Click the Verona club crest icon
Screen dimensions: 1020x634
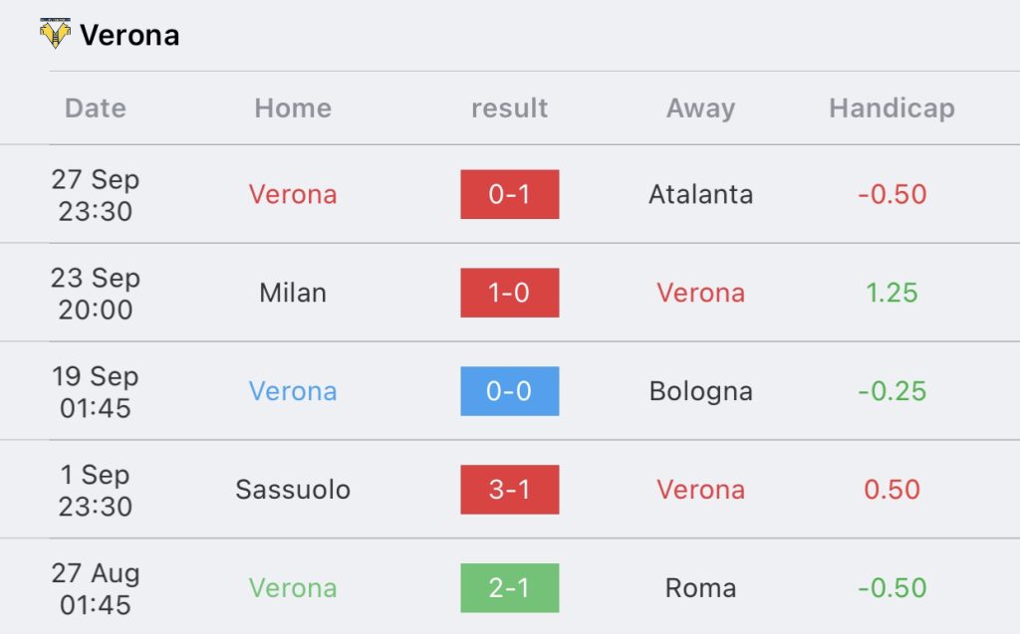tap(56, 33)
